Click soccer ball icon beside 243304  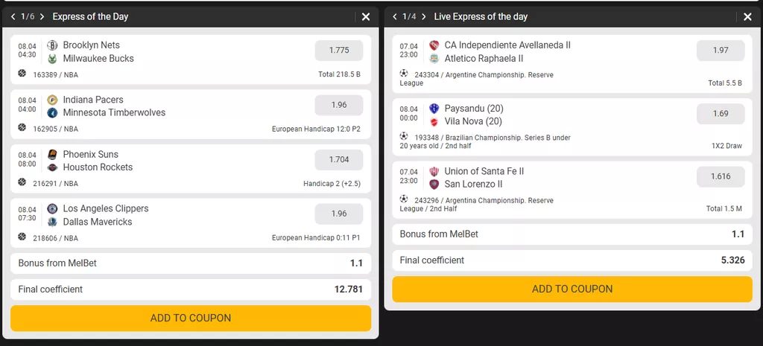click(x=403, y=74)
